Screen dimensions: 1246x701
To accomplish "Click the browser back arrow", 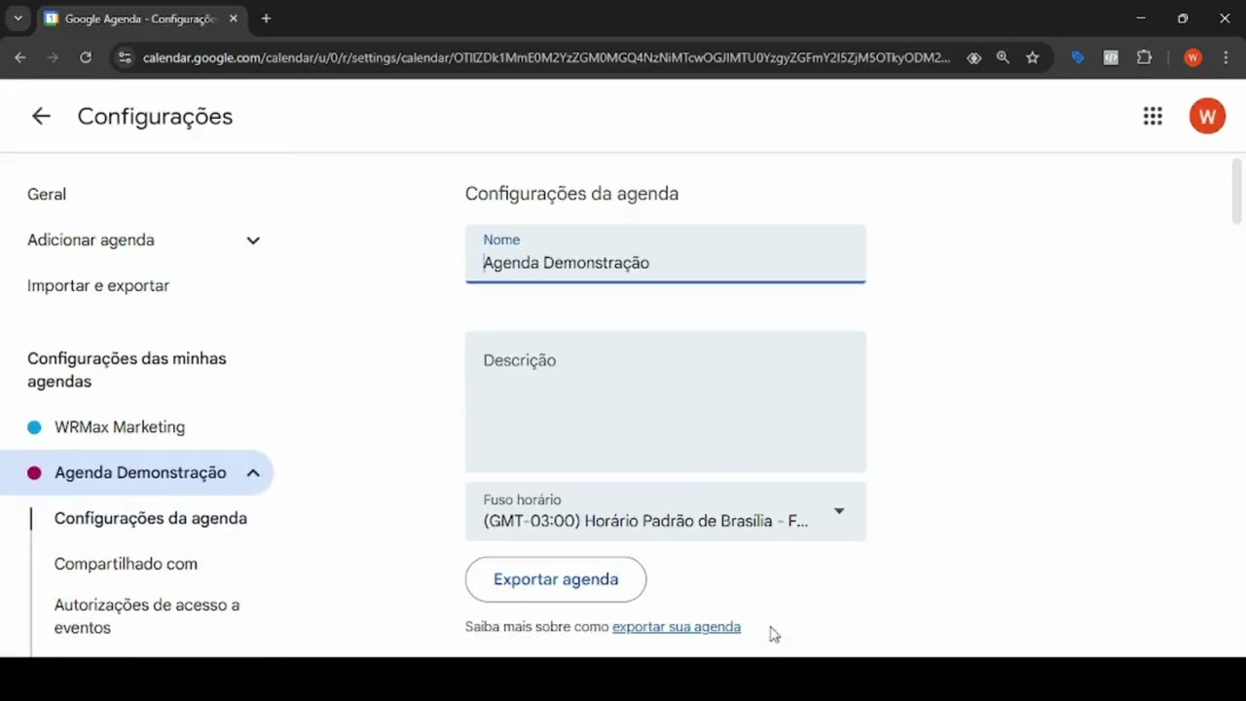I will [x=20, y=57].
